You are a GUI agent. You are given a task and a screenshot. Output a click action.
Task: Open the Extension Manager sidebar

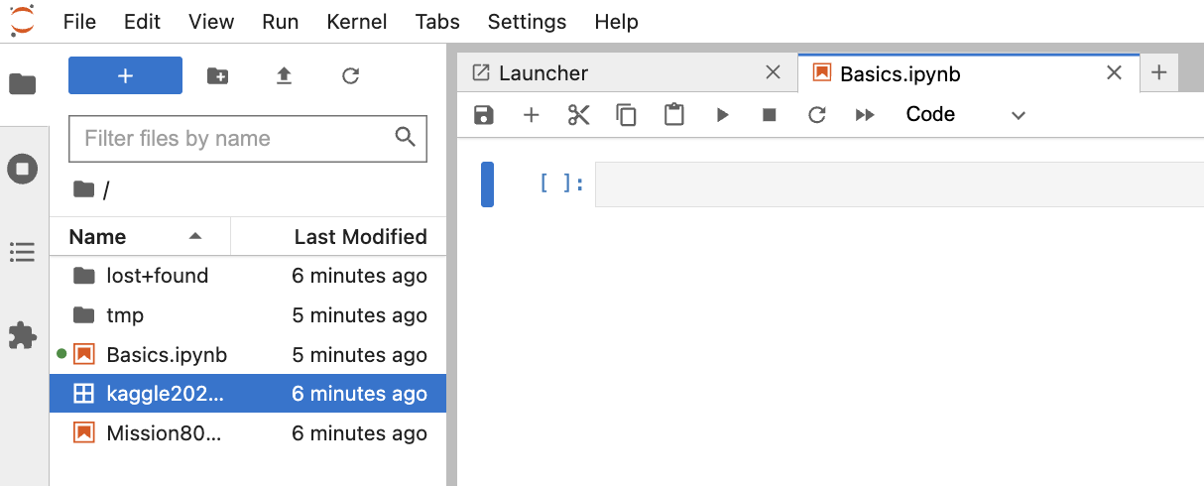pyautogui.click(x=22, y=336)
